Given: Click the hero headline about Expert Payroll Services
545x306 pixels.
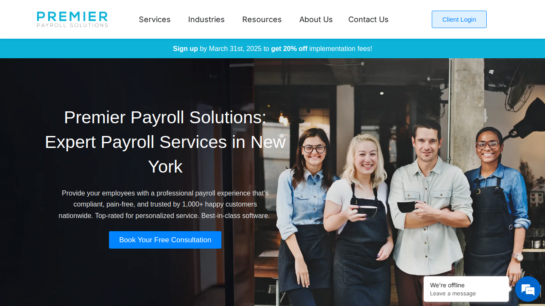Looking at the screenshot, I should [165, 142].
